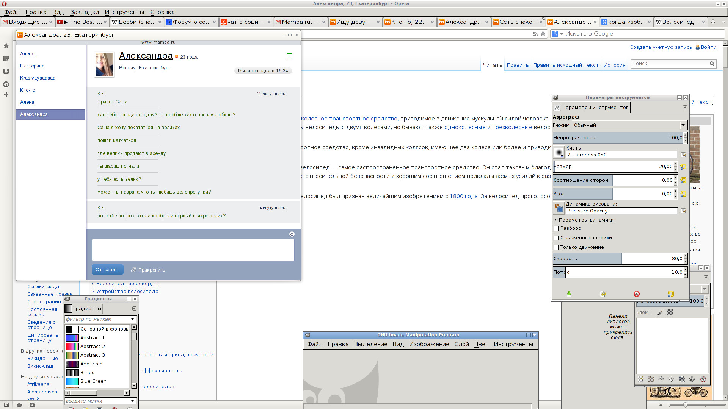Open GIMP Выделение menu
Viewport: 728px width, 409px height.
point(370,344)
